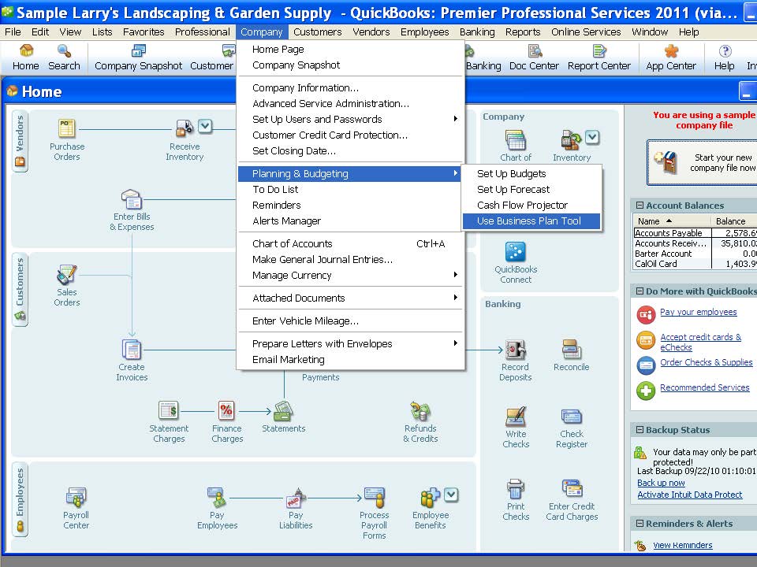The width and height of the screenshot is (757, 567).
Task: Select the Accounts Payable balance row
Action: tap(695, 233)
